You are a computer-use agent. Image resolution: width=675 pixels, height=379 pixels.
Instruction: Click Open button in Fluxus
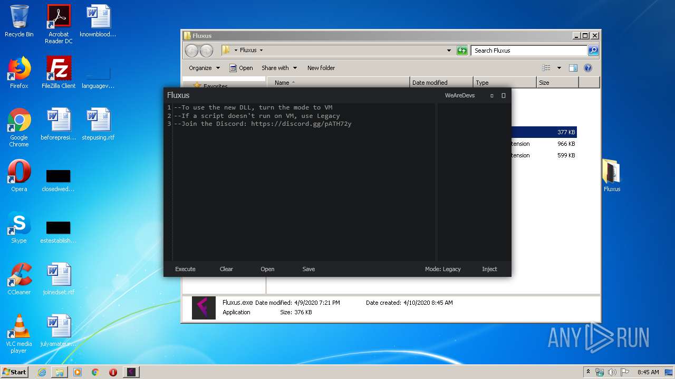click(x=267, y=269)
